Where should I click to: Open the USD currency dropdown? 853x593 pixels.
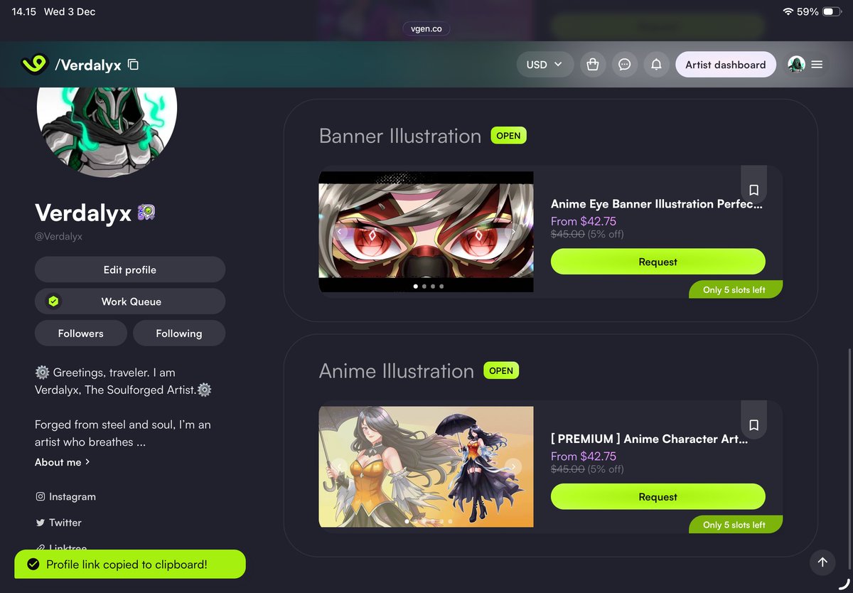click(545, 65)
